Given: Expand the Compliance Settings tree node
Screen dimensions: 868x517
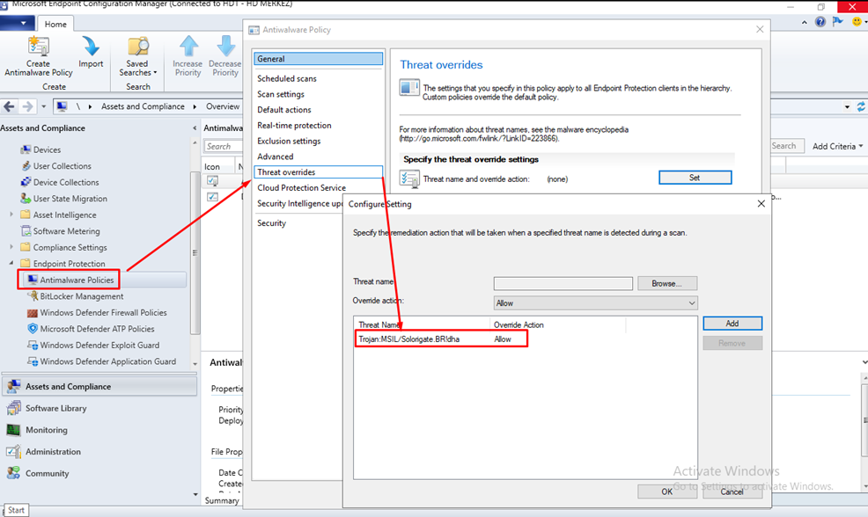Looking at the screenshot, I should [11, 247].
